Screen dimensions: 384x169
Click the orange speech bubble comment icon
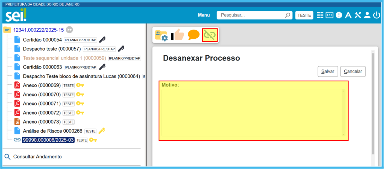(194, 35)
